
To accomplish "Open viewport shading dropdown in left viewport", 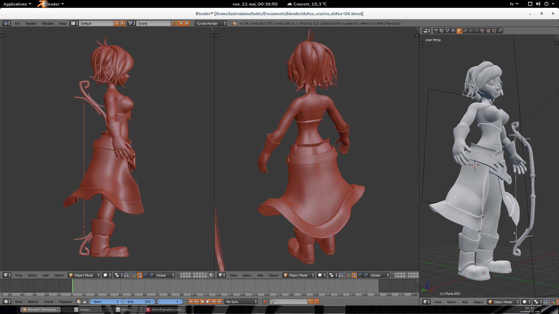I will (x=107, y=275).
